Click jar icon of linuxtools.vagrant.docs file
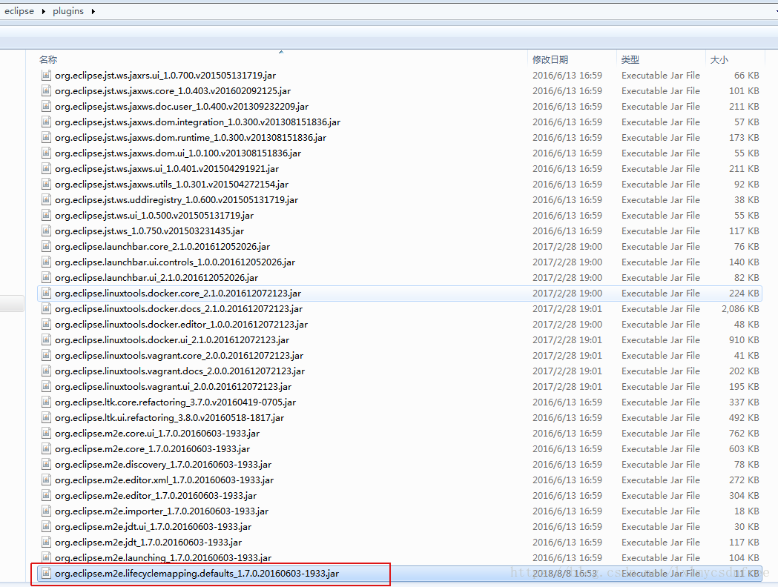The height and width of the screenshot is (587, 778). (x=46, y=371)
